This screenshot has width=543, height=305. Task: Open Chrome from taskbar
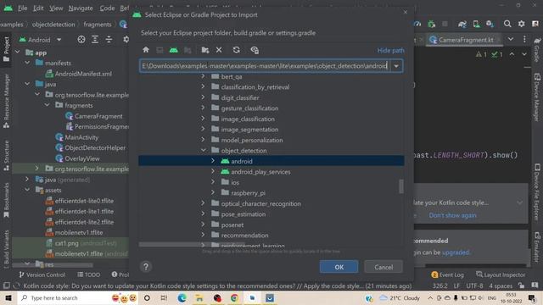pyautogui.click(x=234, y=297)
